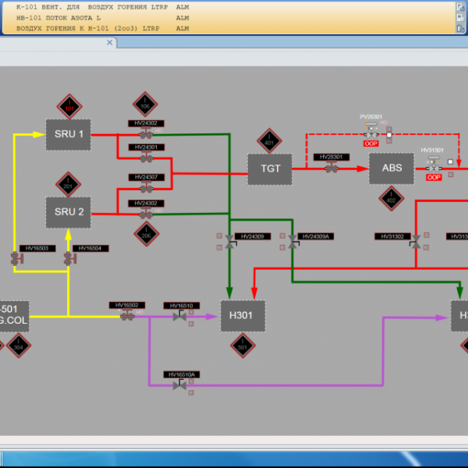Viewport: 468px width, 468px height.
Task: Click the HV24309A valve symbol
Action: pos(292,244)
